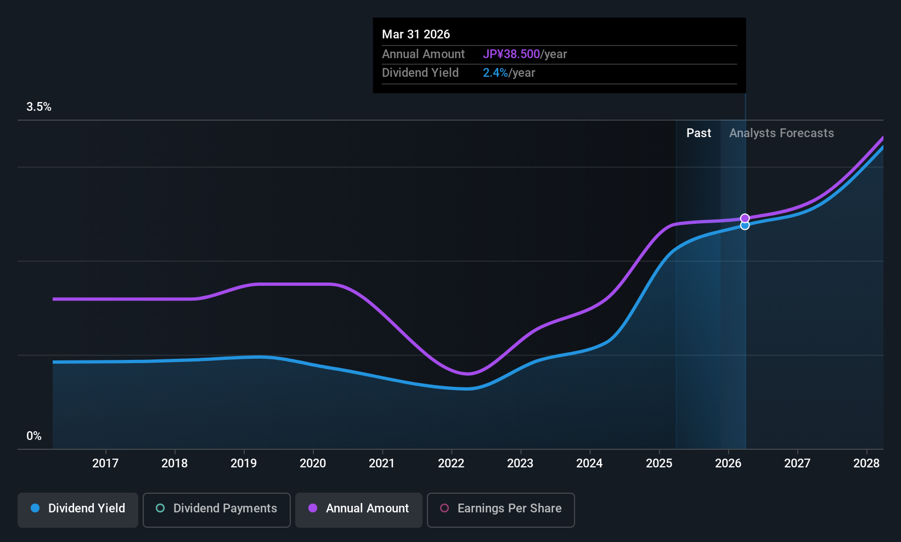This screenshot has height=542, width=901.
Task: Pick the 2022 year tick label
Action: pos(451,464)
